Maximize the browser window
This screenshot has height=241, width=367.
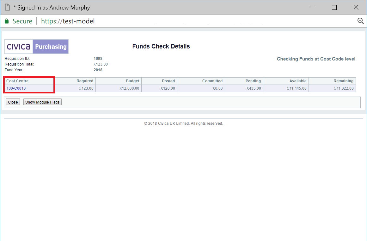coord(334,7)
